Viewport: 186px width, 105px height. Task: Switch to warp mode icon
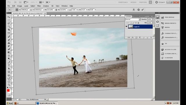pyautogui.click(x=134, y=10)
